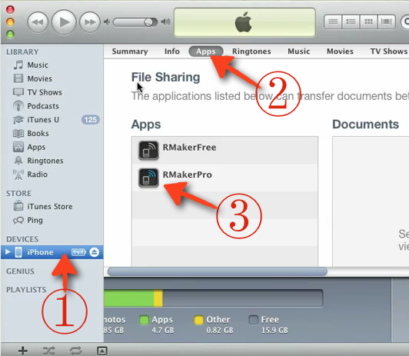Toggle repeat mode
Viewport: 409px width, 356px height.
tap(75, 351)
